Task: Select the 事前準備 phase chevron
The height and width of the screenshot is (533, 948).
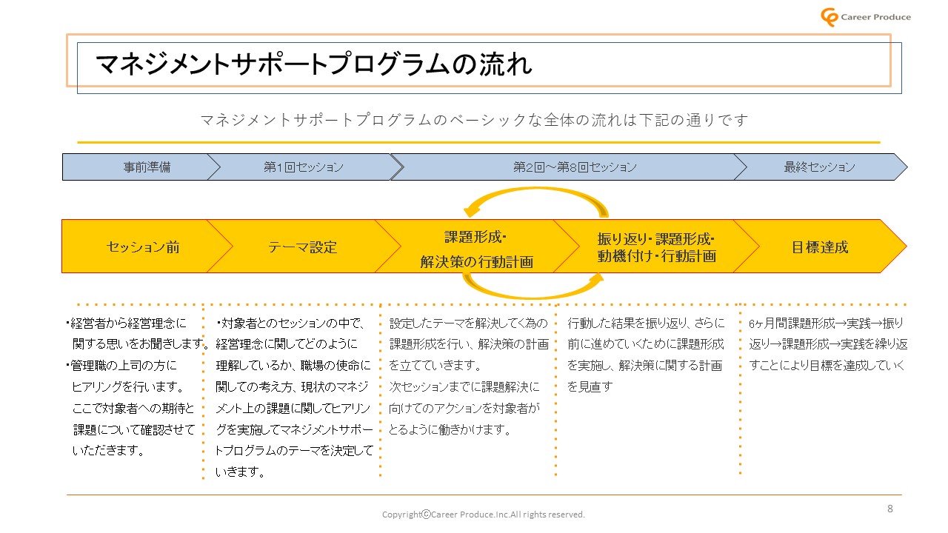Action: point(141,167)
